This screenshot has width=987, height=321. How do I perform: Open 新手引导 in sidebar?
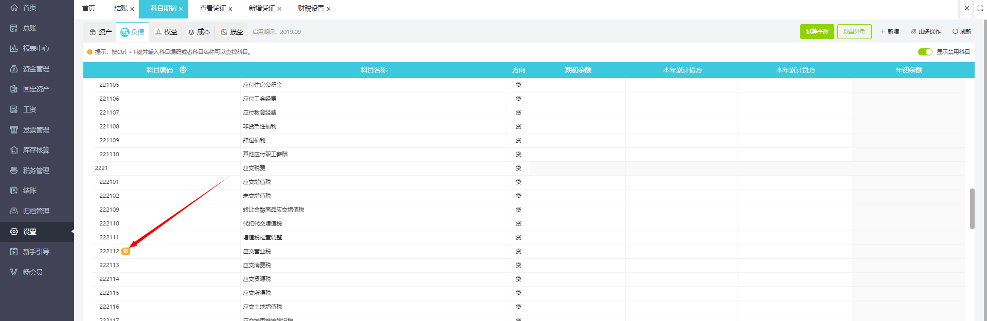coord(36,252)
